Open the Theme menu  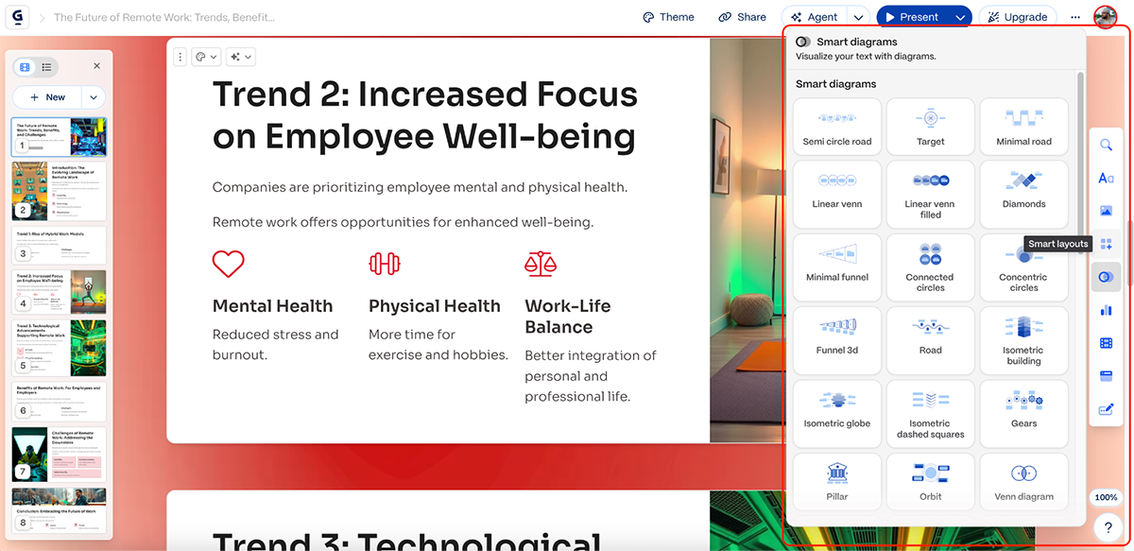(668, 17)
